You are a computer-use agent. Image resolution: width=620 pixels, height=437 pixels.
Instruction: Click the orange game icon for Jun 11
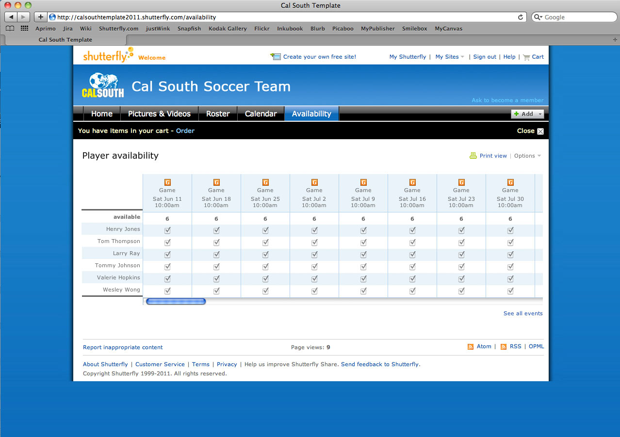[x=167, y=182]
